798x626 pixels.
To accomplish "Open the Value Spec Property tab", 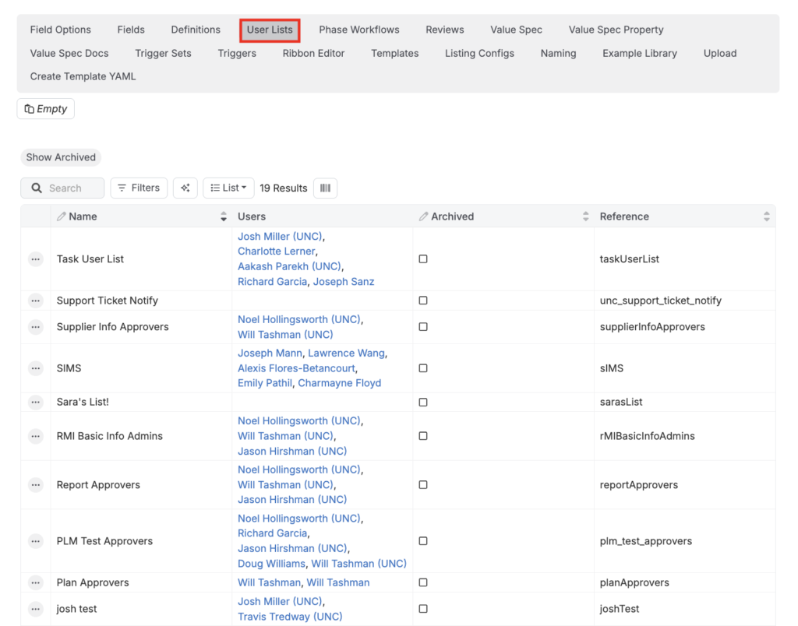I will click(x=616, y=30).
